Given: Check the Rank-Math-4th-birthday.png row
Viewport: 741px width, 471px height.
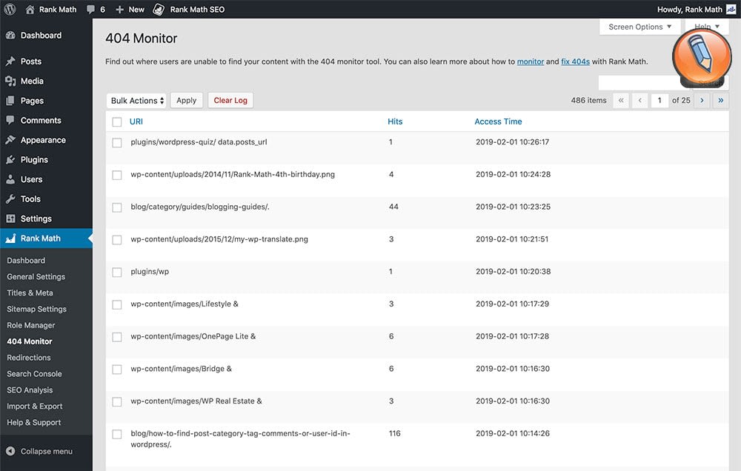Looking at the screenshot, I should (x=117, y=176).
